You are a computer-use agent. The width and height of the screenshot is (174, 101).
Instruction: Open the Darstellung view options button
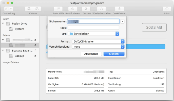(9, 9)
